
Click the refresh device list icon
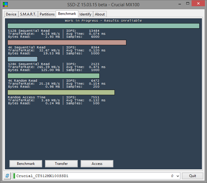tap(7, 176)
